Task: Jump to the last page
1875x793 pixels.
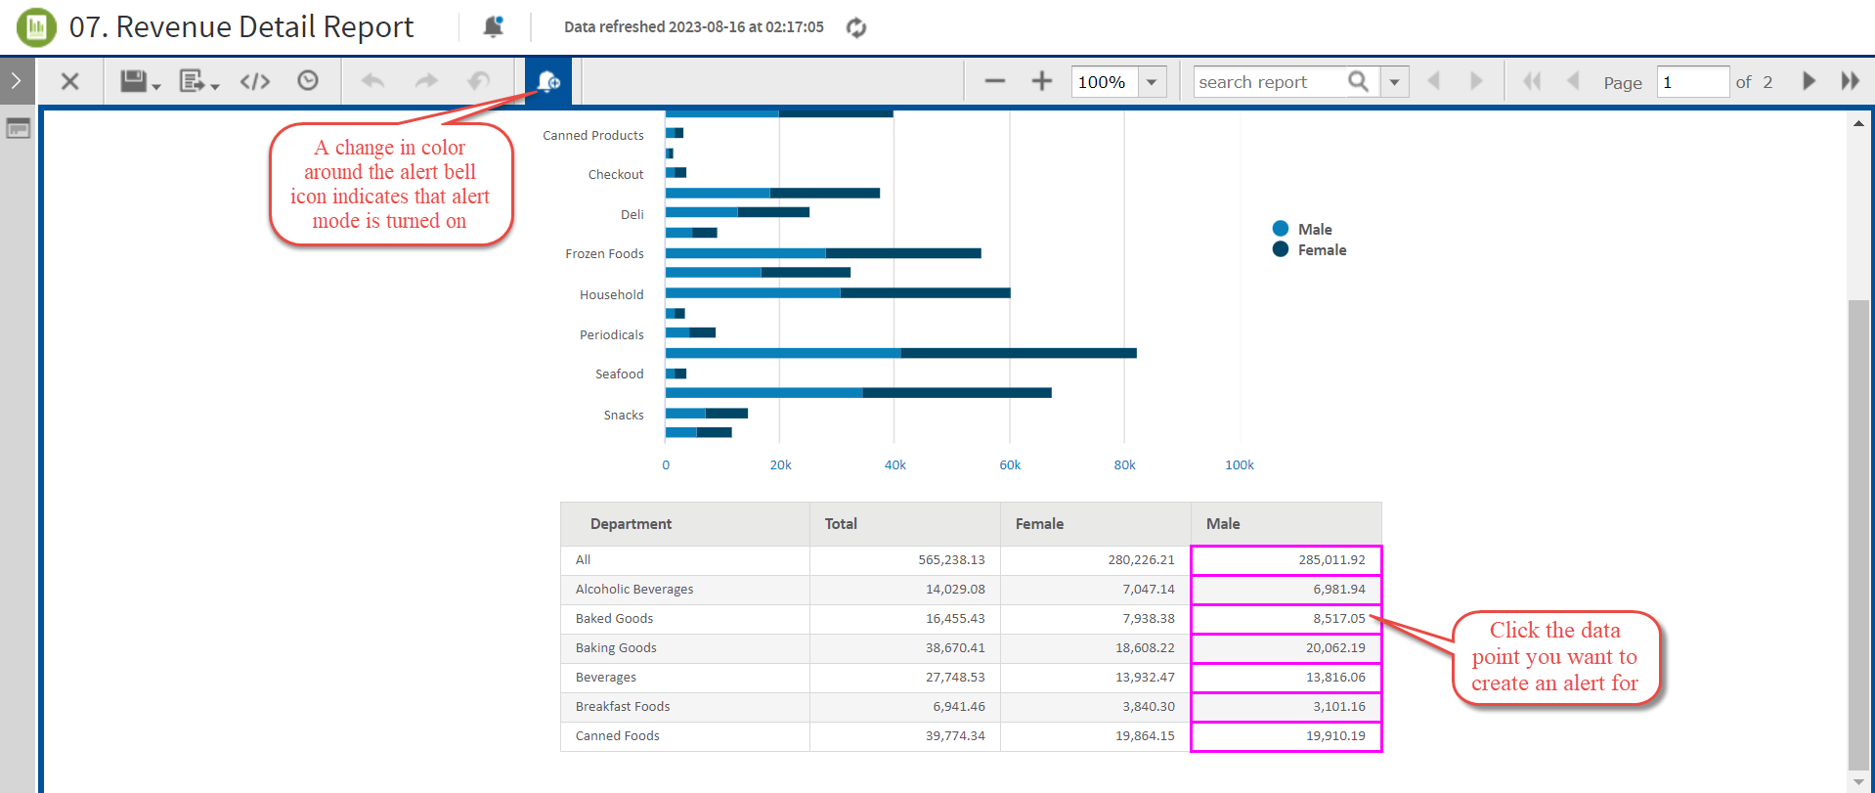Action: pos(1850,81)
